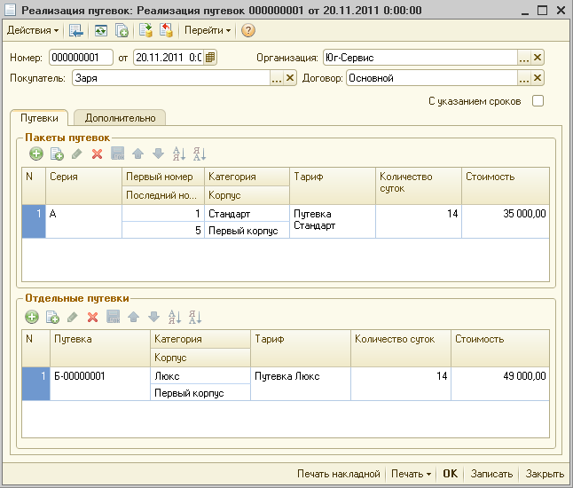Open the calendar picker for date field
Screen dimensions: 573x488
[x=210, y=58]
